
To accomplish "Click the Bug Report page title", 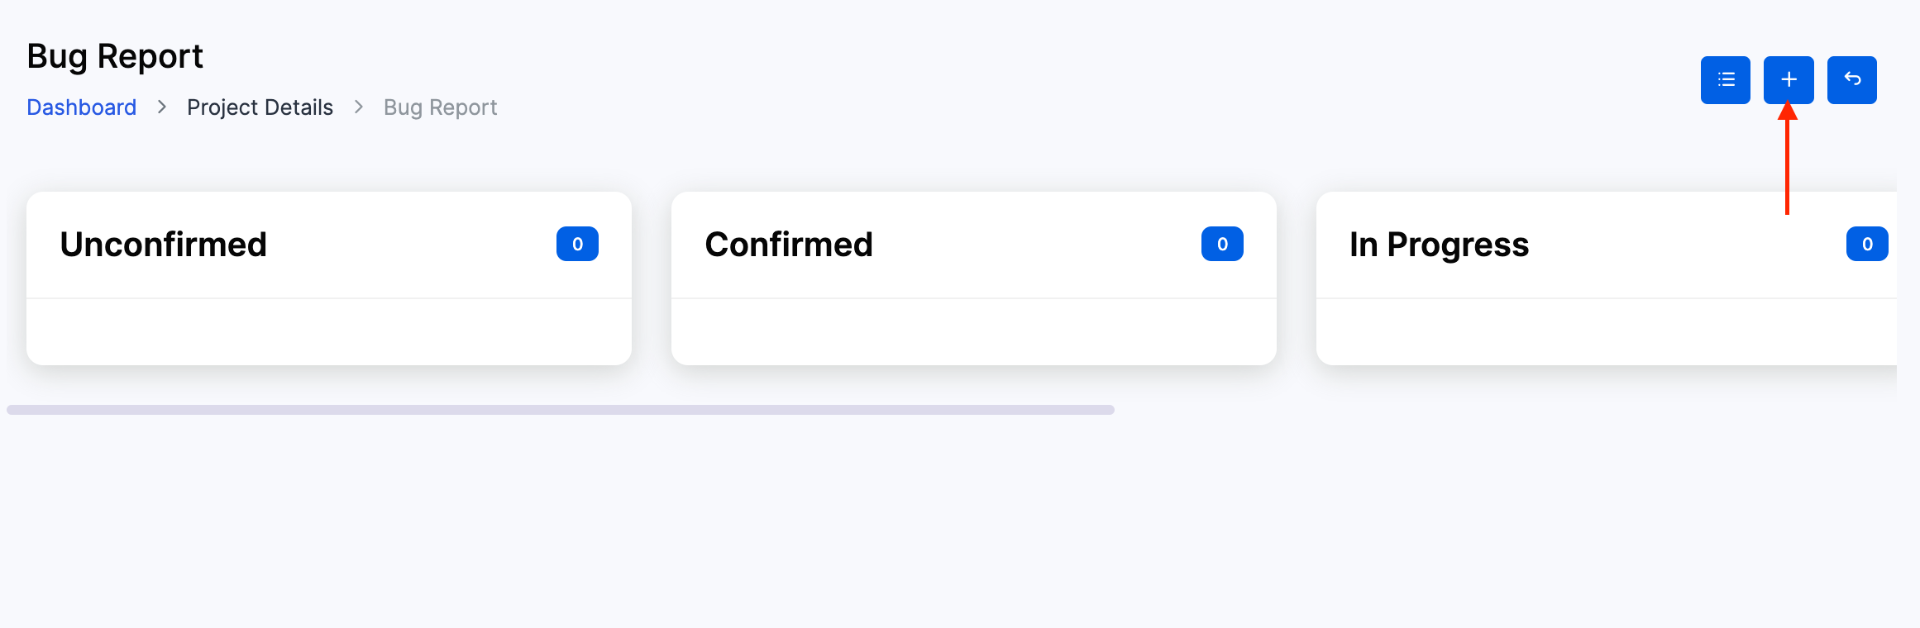I will tap(115, 56).
